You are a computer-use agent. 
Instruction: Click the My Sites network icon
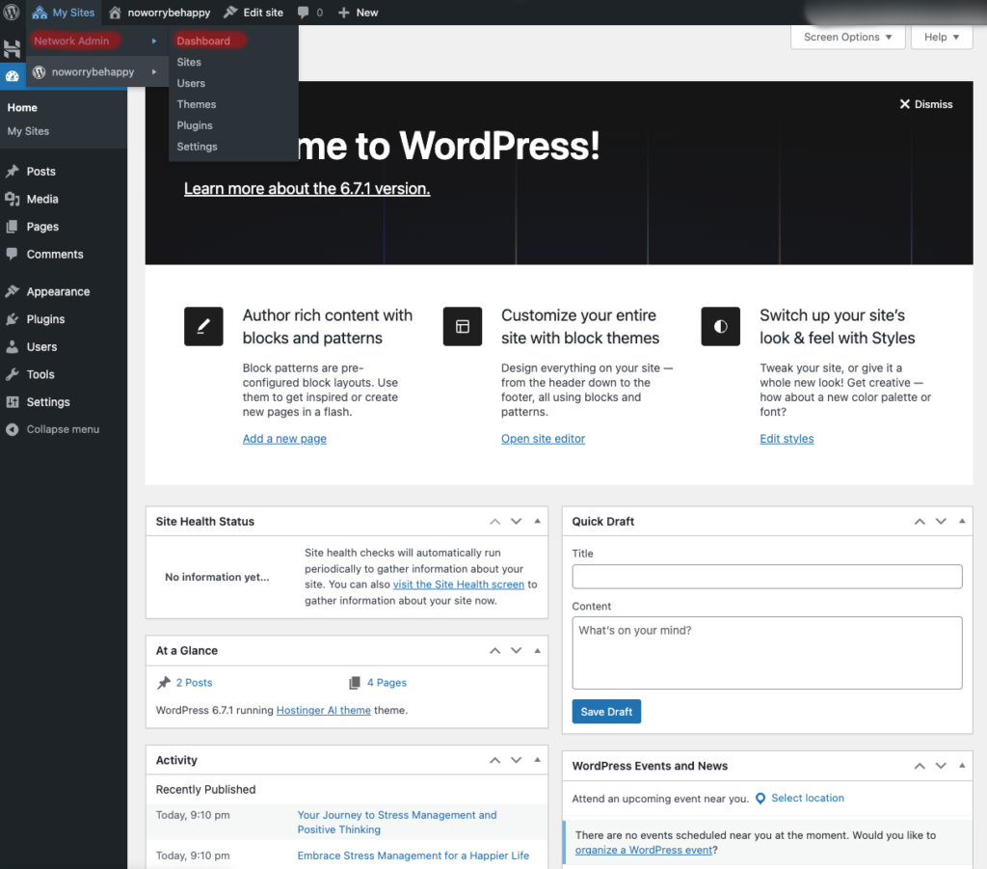pos(40,13)
